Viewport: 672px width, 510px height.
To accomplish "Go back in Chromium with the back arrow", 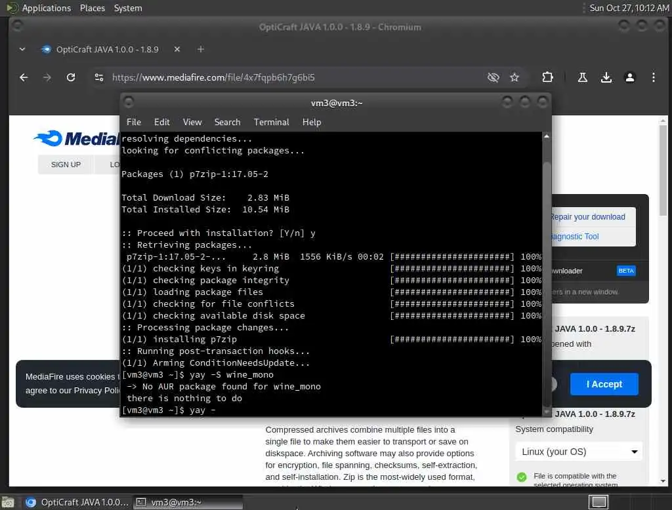I will click(x=24, y=77).
